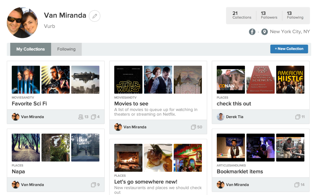Viewport: 318px width, 195px height.
Task: Open the check this out collection title
Action: tap(234, 104)
